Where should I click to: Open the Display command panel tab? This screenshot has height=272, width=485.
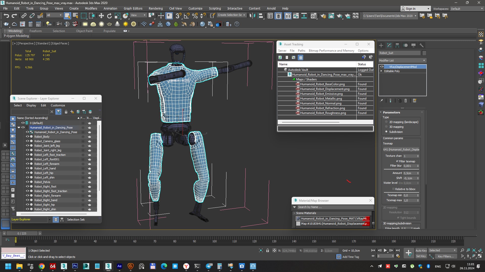413,45
